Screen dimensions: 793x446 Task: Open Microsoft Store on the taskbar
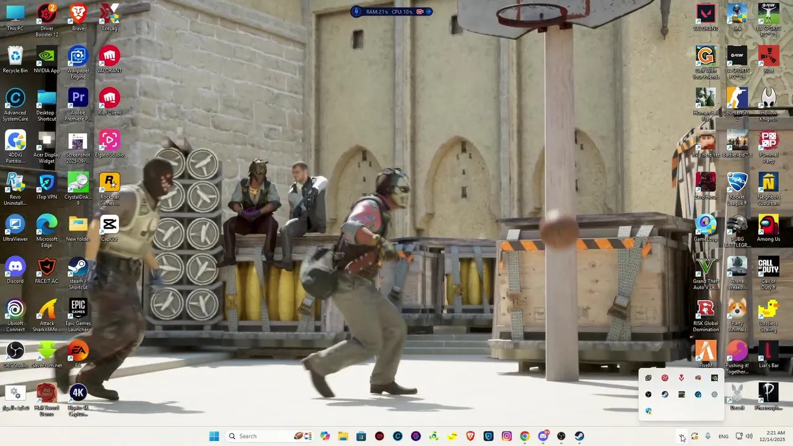361,436
